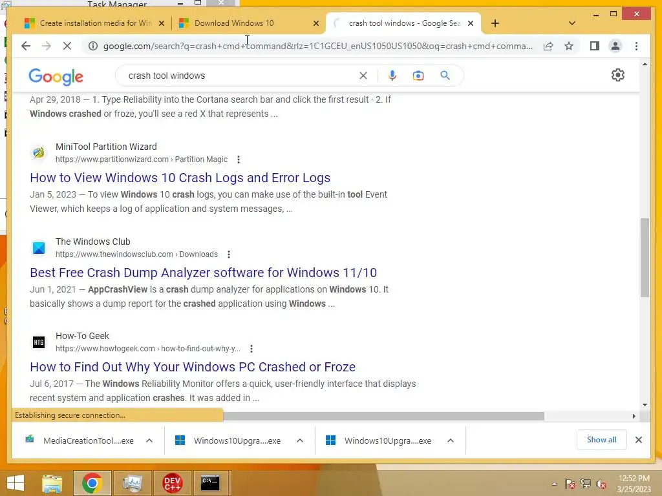Open a new Chrome tab
662x496 pixels.
(x=495, y=23)
